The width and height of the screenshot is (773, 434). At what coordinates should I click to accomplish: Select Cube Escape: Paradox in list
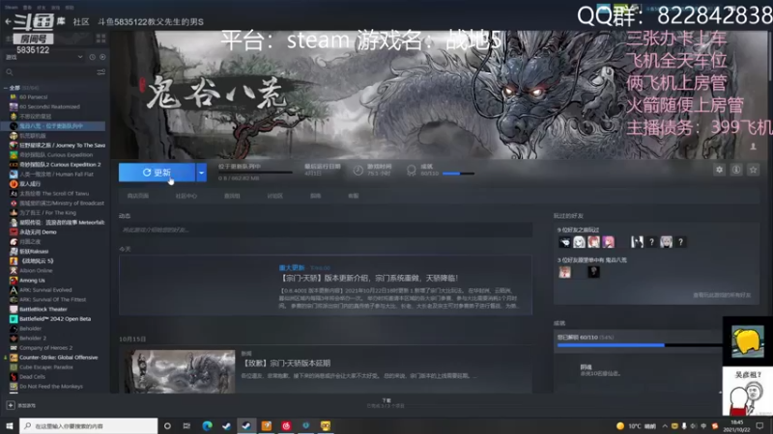click(45, 367)
